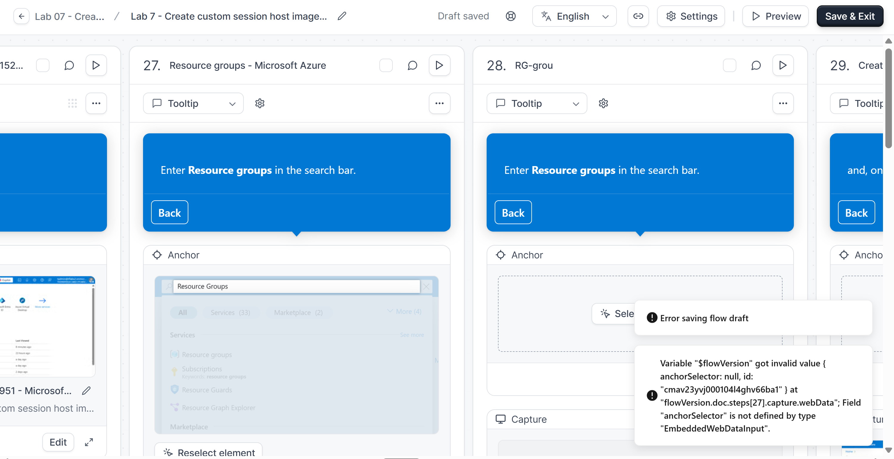Click the Anchor target icon in step 27
This screenshot has width=894, height=459.
coord(157,255)
